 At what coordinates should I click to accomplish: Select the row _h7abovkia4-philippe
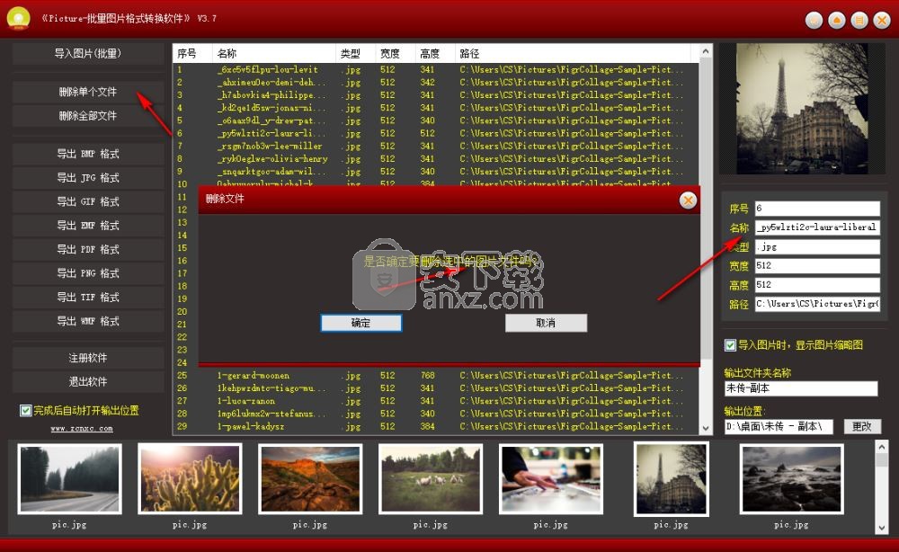[x=436, y=95]
